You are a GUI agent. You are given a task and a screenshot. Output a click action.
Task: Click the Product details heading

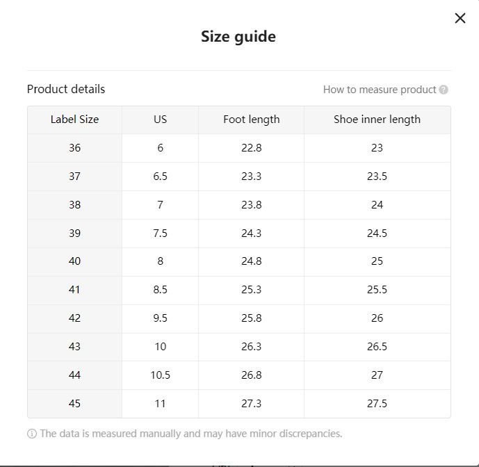pyautogui.click(x=66, y=89)
